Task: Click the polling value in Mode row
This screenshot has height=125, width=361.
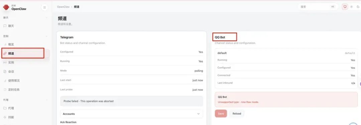Action: click(x=199, y=71)
